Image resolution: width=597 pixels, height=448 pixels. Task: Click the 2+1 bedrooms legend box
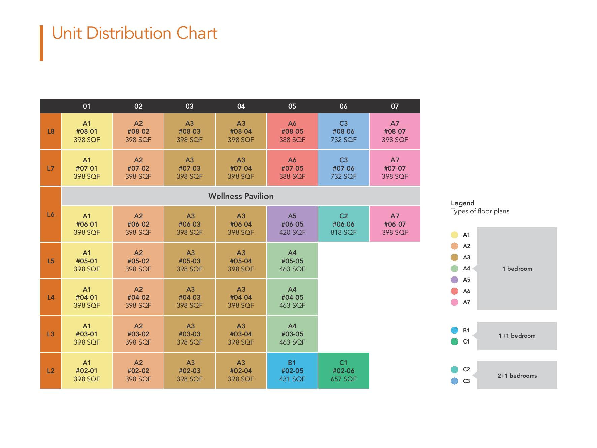click(517, 375)
